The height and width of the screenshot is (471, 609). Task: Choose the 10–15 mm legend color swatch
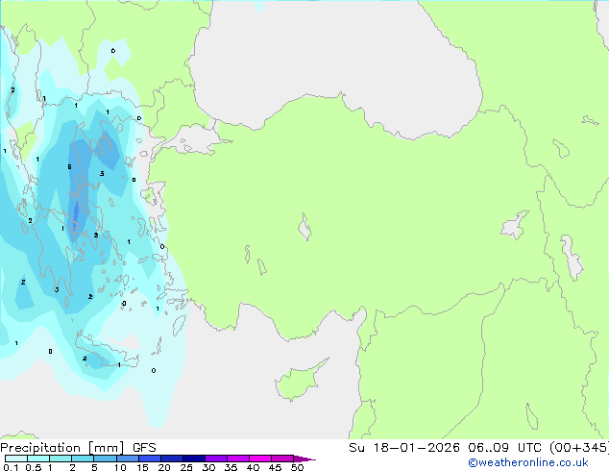click(x=127, y=459)
